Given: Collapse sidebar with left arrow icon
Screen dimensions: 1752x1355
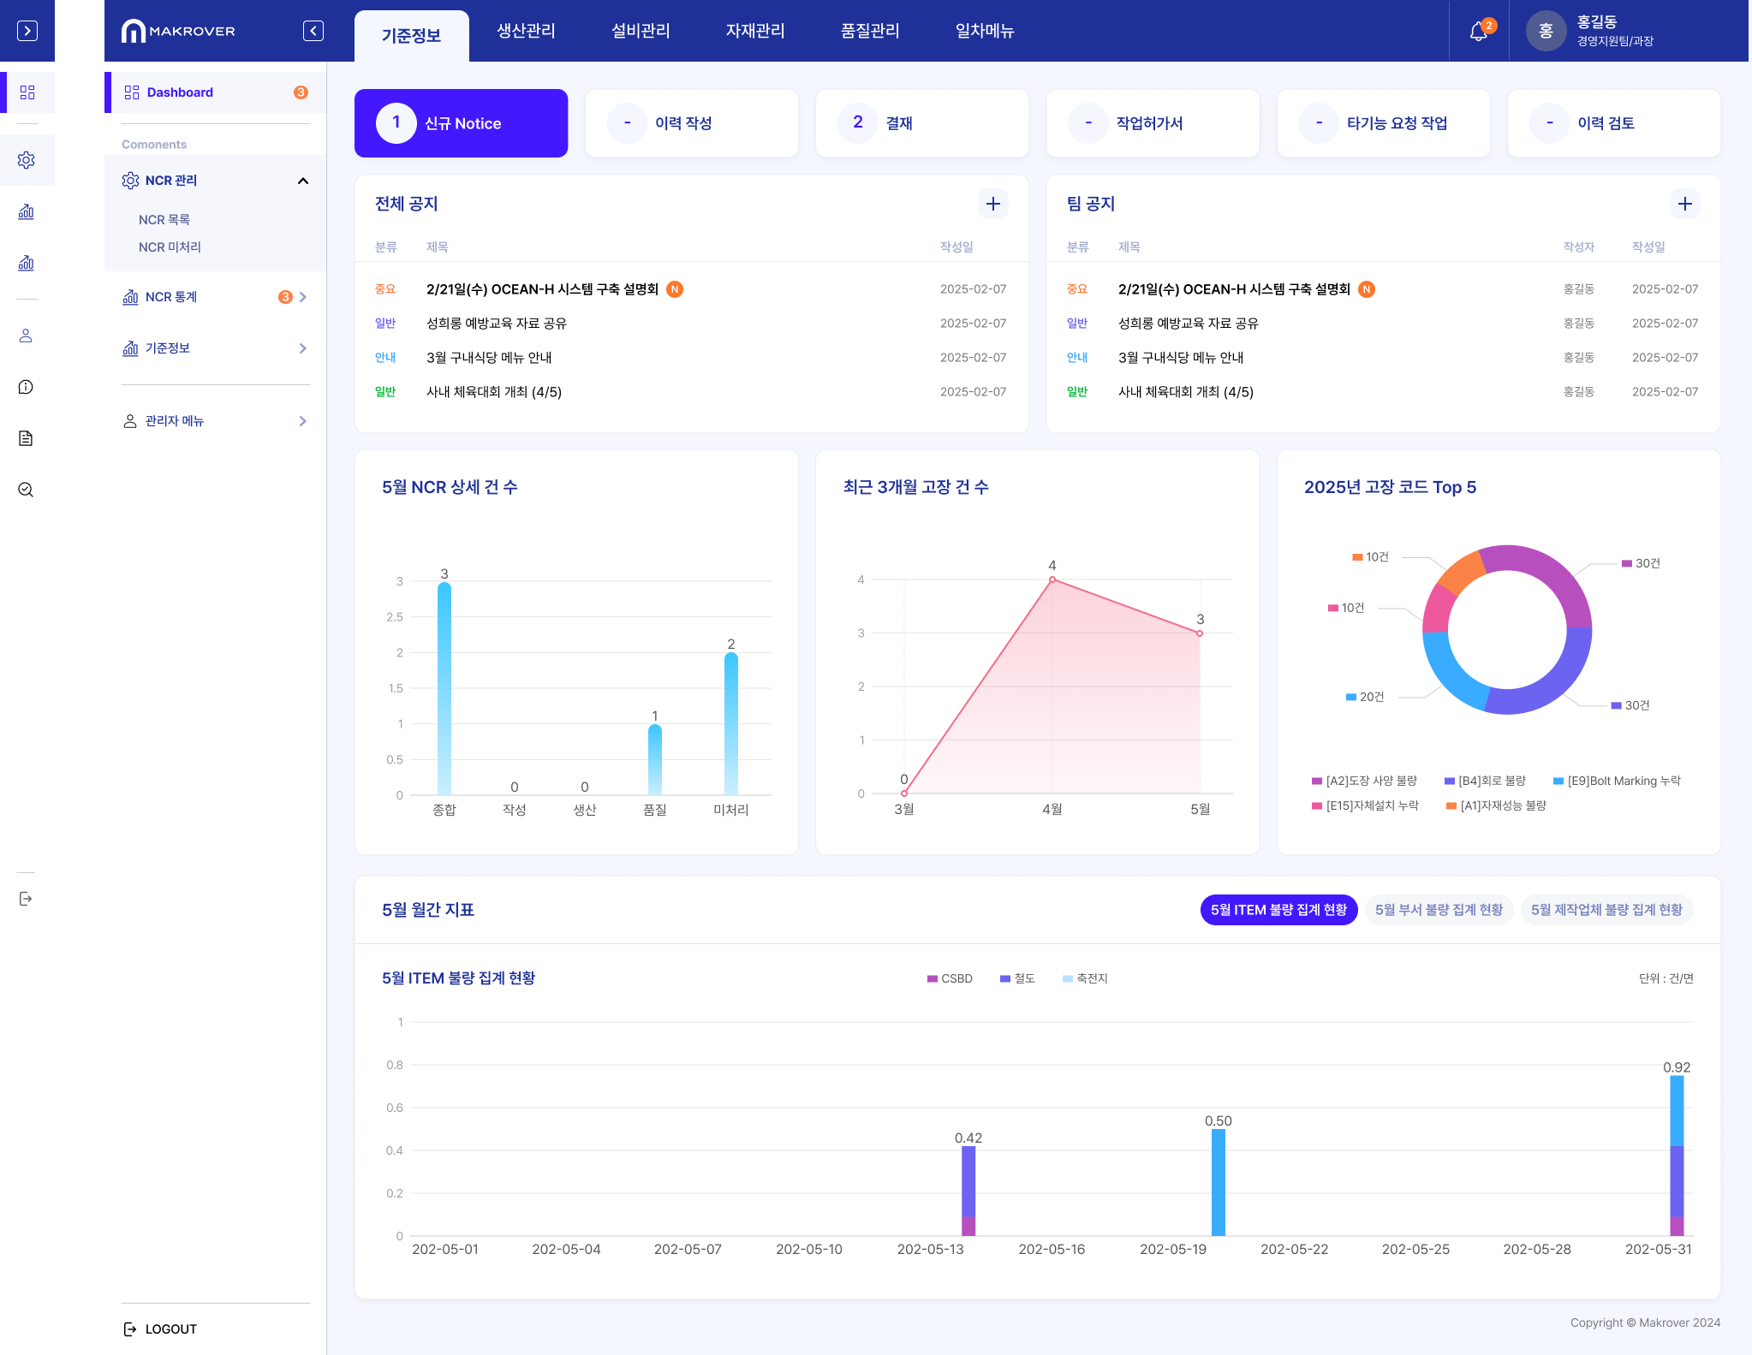Looking at the screenshot, I should (x=313, y=31).
